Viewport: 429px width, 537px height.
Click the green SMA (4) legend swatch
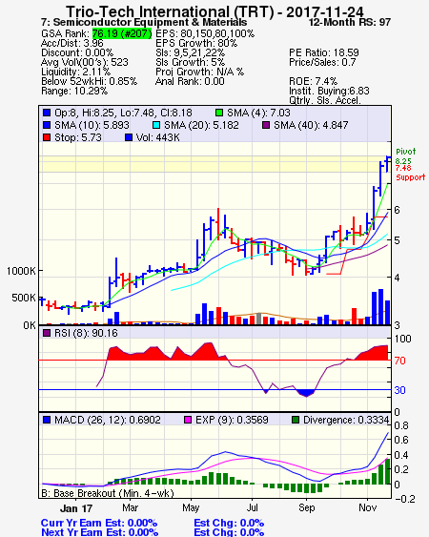pos(219,113)
